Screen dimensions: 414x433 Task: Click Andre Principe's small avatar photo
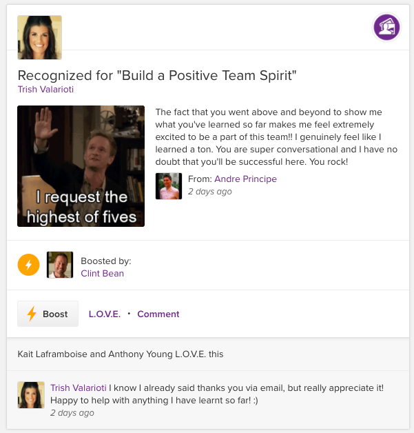point(169,185)
